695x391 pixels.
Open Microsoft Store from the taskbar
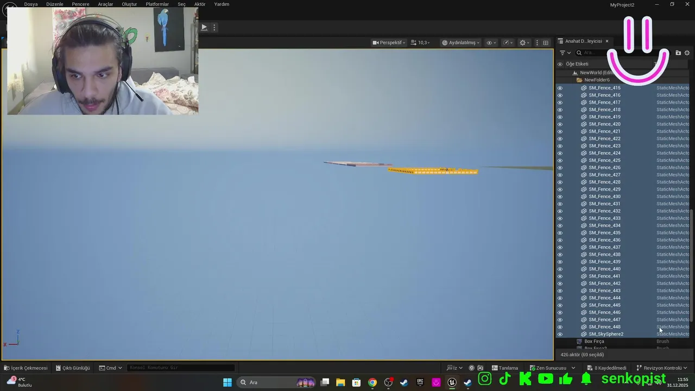[356, 382]
